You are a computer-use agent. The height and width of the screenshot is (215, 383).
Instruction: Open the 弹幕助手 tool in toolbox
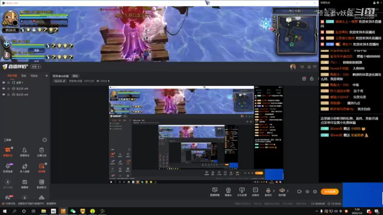tap(8, 151)
